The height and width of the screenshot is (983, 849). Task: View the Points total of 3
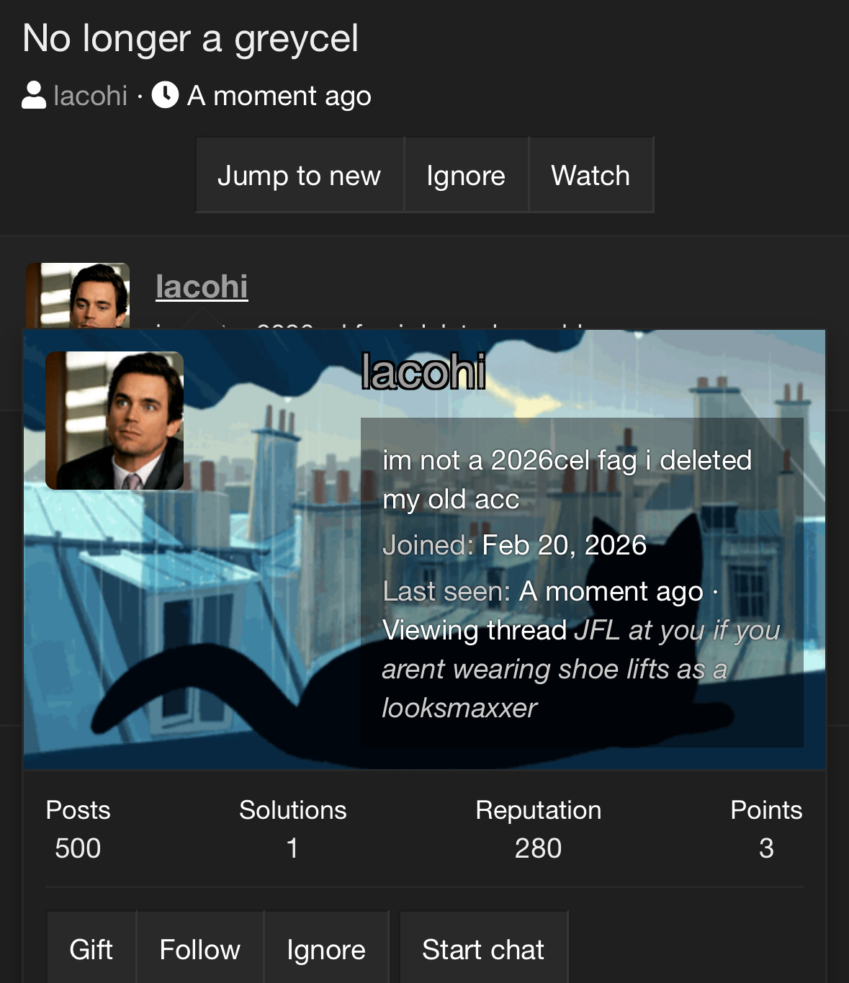coord(766,848)
